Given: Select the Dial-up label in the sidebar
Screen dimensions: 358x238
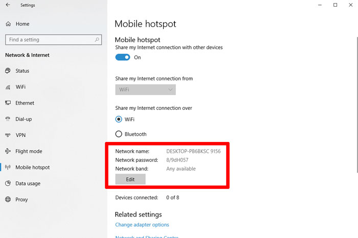Looking at the screenshot, I should 24,119.
